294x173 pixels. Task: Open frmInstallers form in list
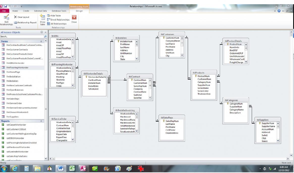pos(12,81)
